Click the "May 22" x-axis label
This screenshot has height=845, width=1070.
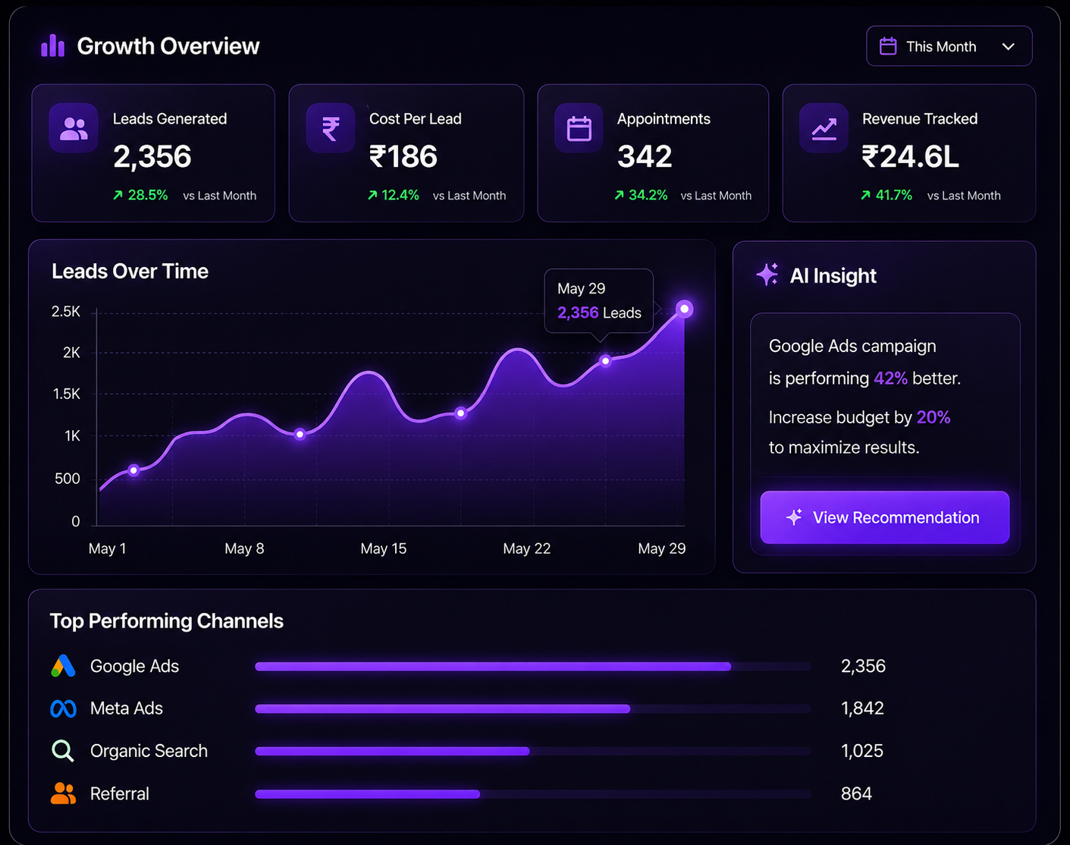point(527,548)
